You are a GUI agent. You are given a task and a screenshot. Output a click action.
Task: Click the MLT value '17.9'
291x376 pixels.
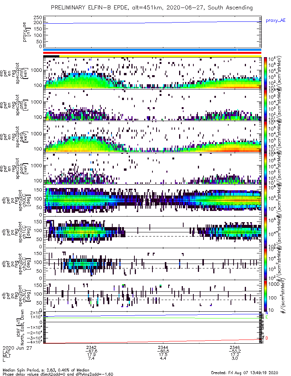(x=91, y=355)
